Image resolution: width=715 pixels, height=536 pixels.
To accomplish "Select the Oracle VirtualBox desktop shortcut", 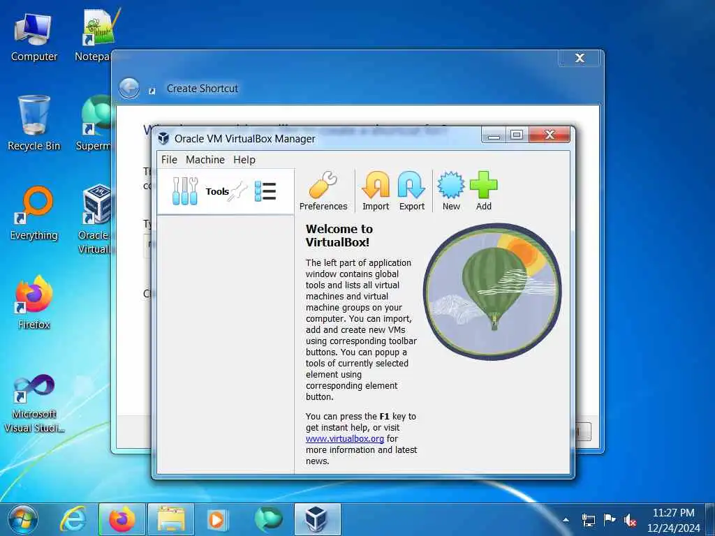I will coord(94,218).
